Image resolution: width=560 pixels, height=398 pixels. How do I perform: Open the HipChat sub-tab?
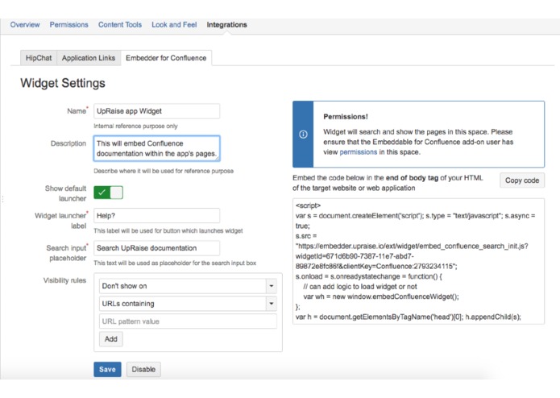[x=39, y=58]
